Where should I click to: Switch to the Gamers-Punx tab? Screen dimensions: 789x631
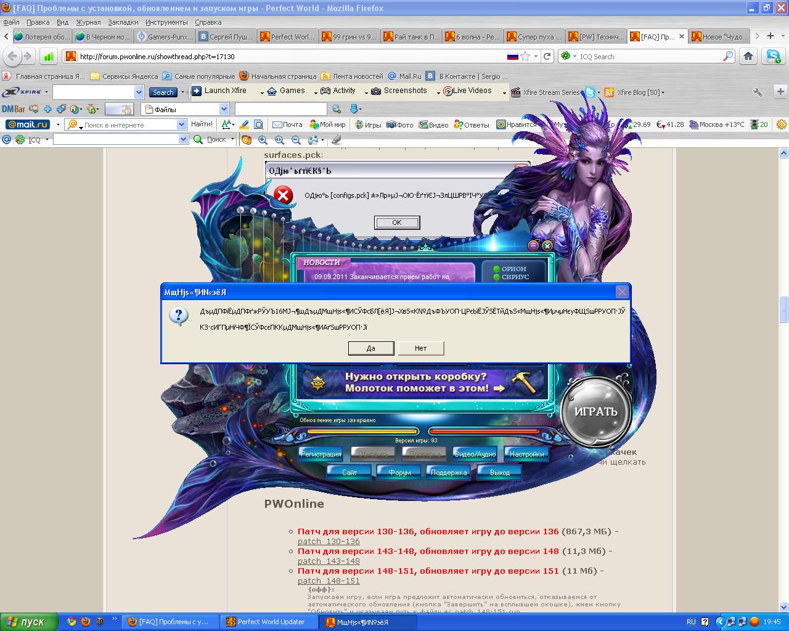coord(164,36)
